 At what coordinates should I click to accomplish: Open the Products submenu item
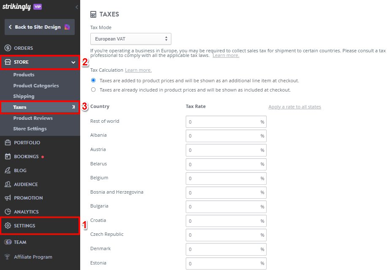tap(24, 75)
